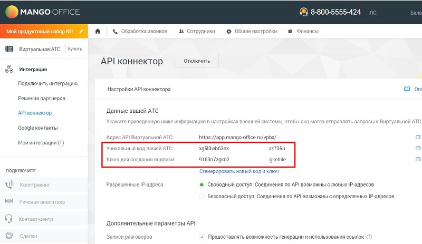Viewport: 422px width, 244px height.
Task: Copy the API address of Виртуальная АТС
Action: (418, 137)
